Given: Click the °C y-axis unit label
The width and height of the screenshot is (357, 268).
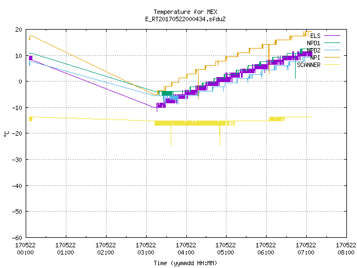Looking at the screenshot, I should coord(7,134).
